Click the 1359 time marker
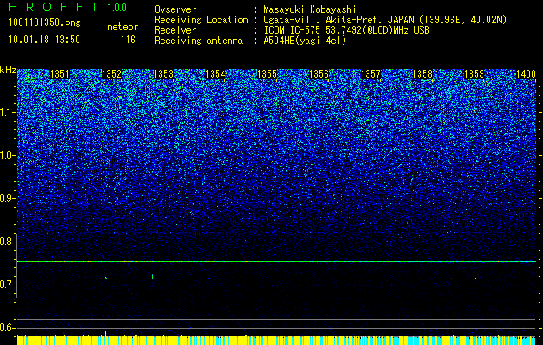The height and width of the screenshot is (345, 543). [474, 74]
